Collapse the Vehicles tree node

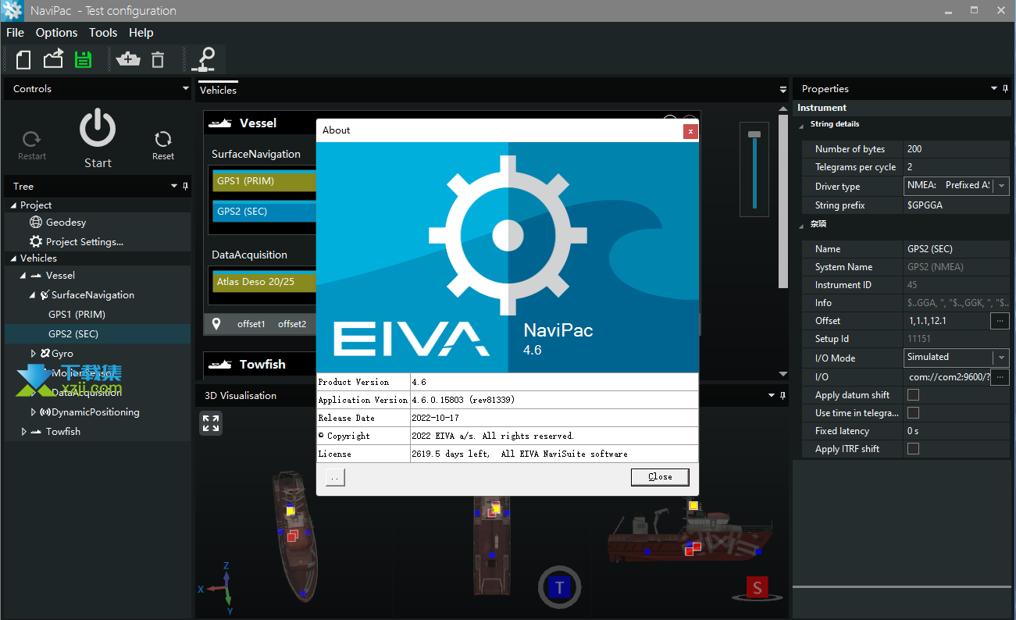(x=13, y=258)
